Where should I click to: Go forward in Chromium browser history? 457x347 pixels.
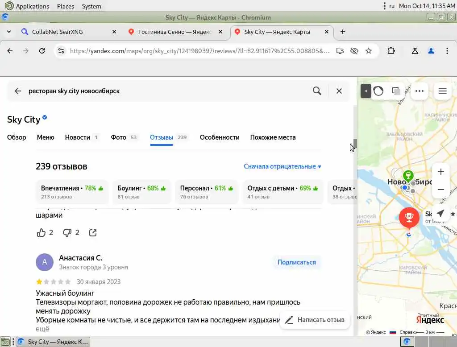[x=25, y=51]
